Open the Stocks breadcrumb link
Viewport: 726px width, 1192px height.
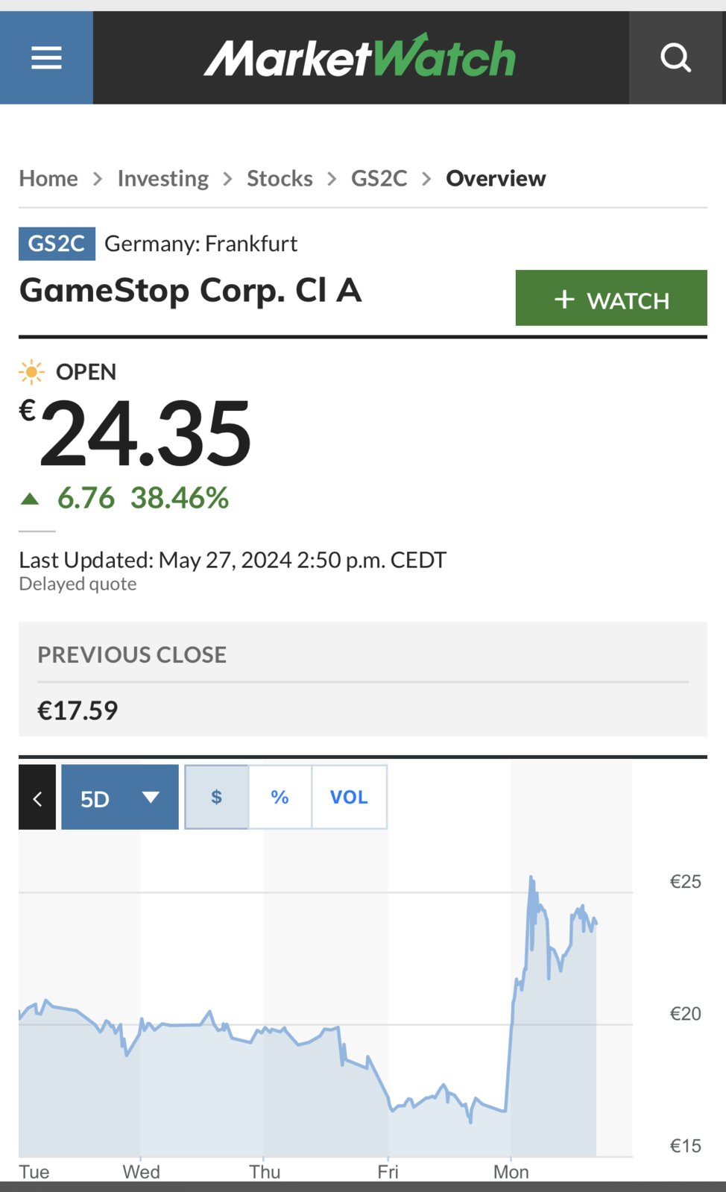pyautogui.click(x=280, y=178)
